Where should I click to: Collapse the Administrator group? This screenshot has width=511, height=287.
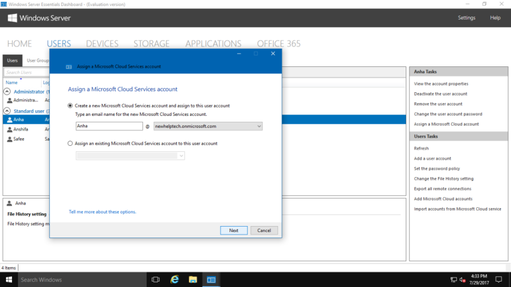7,92
